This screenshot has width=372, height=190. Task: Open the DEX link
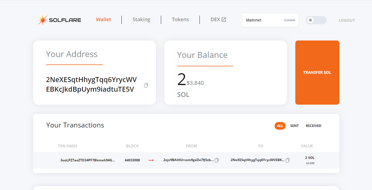(218, 20)
